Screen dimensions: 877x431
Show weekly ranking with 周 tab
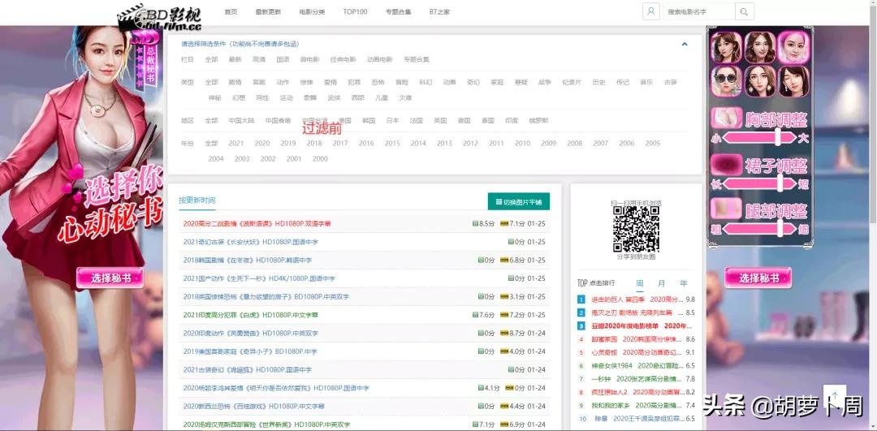tap(639, 283)
